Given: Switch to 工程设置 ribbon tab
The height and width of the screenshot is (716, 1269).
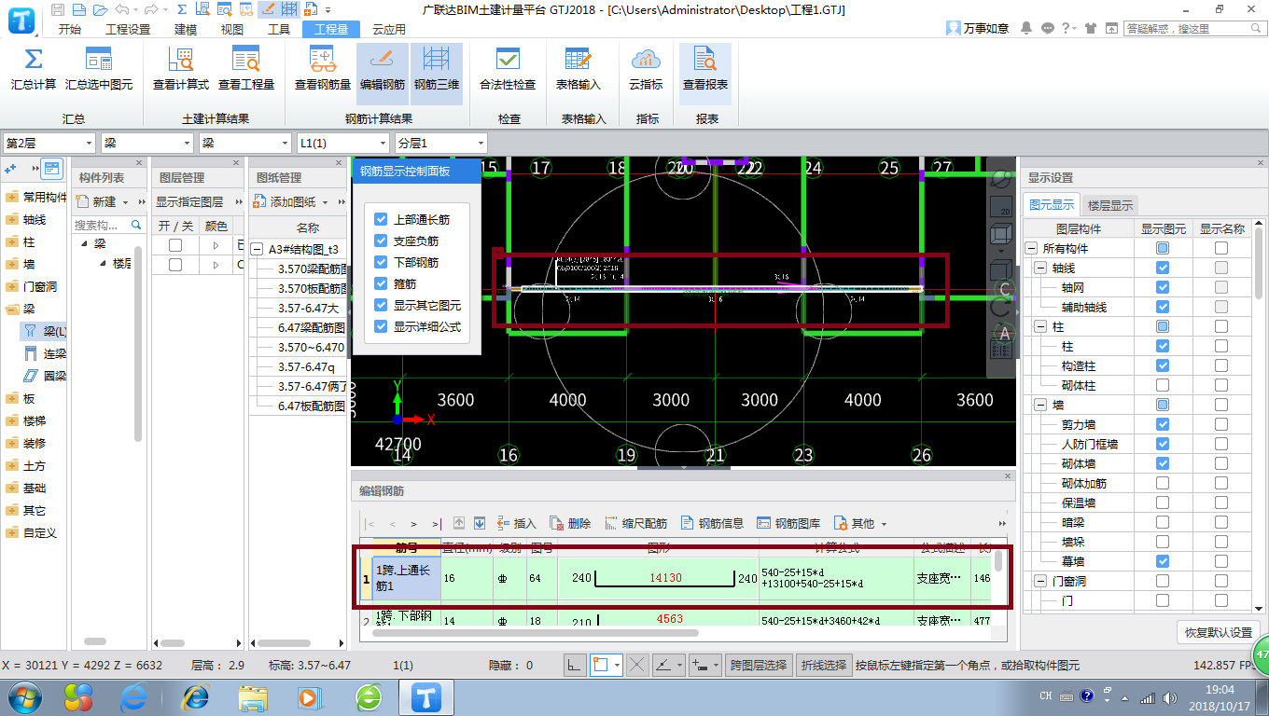Looking at the screenshot, I should coord(128,29).
